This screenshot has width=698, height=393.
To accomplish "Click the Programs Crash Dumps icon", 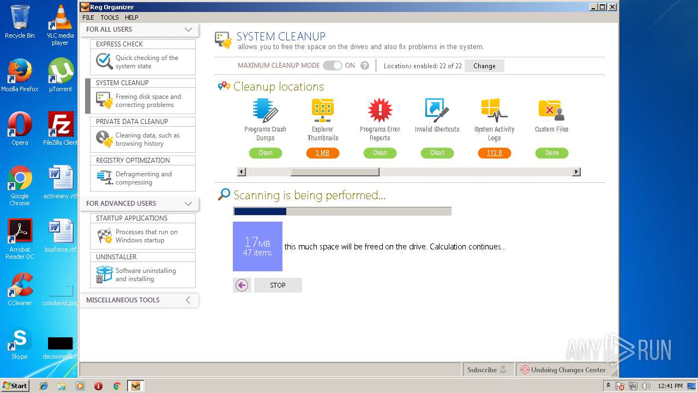I will click(266, 110).
